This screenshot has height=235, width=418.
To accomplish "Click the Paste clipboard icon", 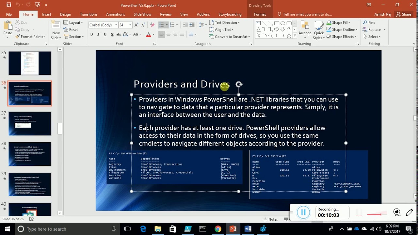I will 8,26.
